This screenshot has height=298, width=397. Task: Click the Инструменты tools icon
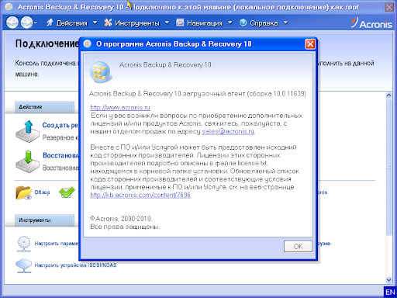pyautogui.click(x=108, y=23)
